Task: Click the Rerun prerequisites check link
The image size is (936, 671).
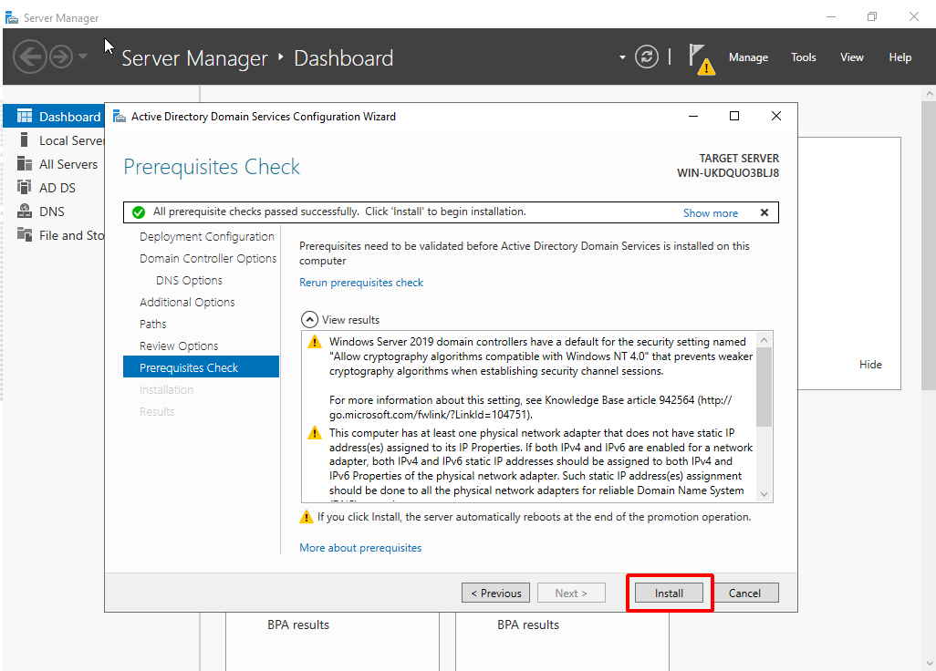Action: [x=361, y=283]
